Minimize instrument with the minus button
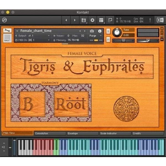Image resolution: width=166 pixels, height=166 pixels. (162, 32)
